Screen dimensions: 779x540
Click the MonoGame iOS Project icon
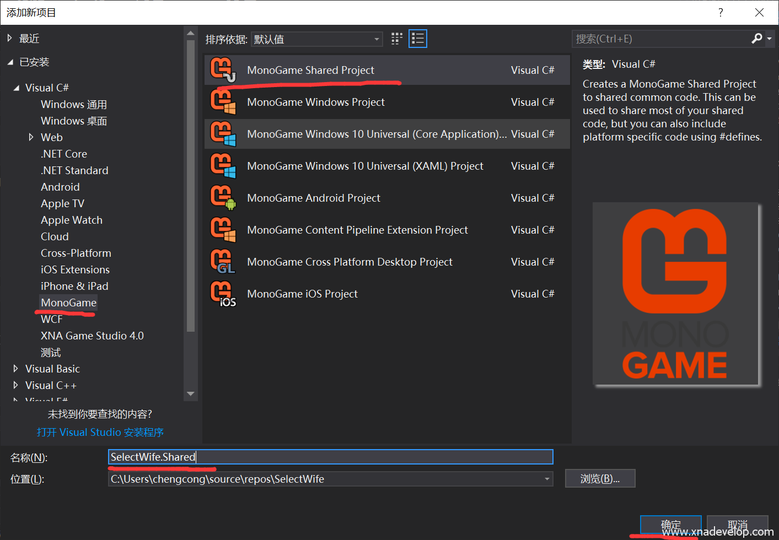[223, 294]
